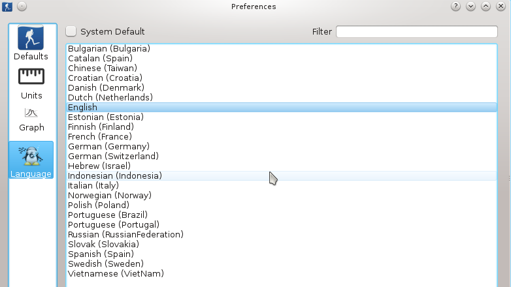Select Chinese (Taiwan) language
The image size is (511, 287).
click(x=102, y=68)
